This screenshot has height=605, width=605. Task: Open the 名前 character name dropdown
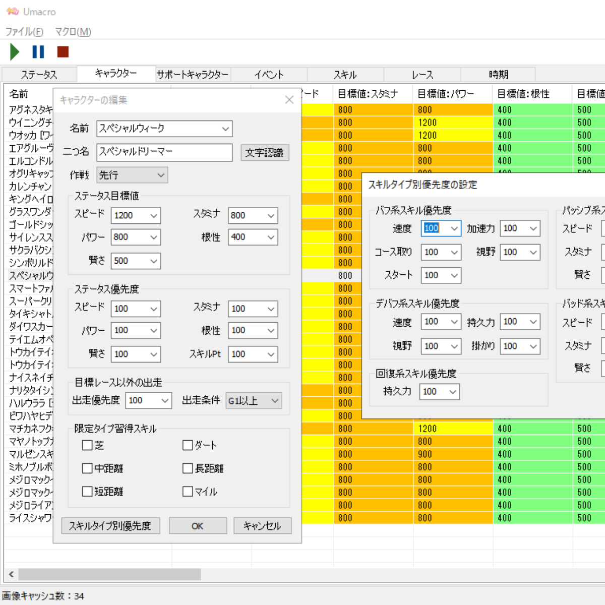[225, 129]
